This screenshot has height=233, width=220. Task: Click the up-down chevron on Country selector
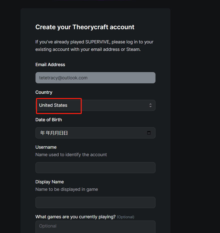pyautogui.click(x=150, y=105)
